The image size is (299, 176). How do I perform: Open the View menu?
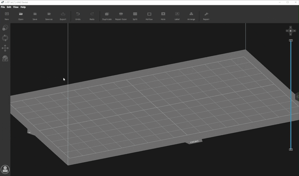16,7
